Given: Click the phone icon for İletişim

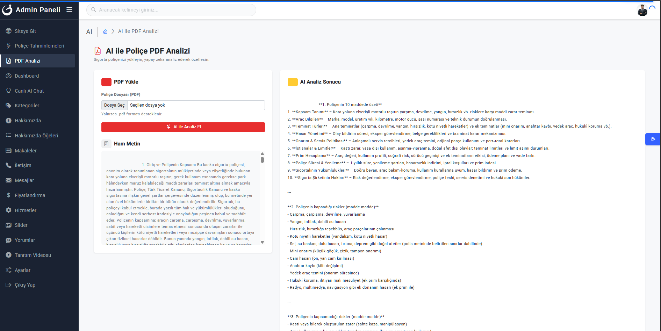Looking at the screenshot, I should tap(8, 165).
